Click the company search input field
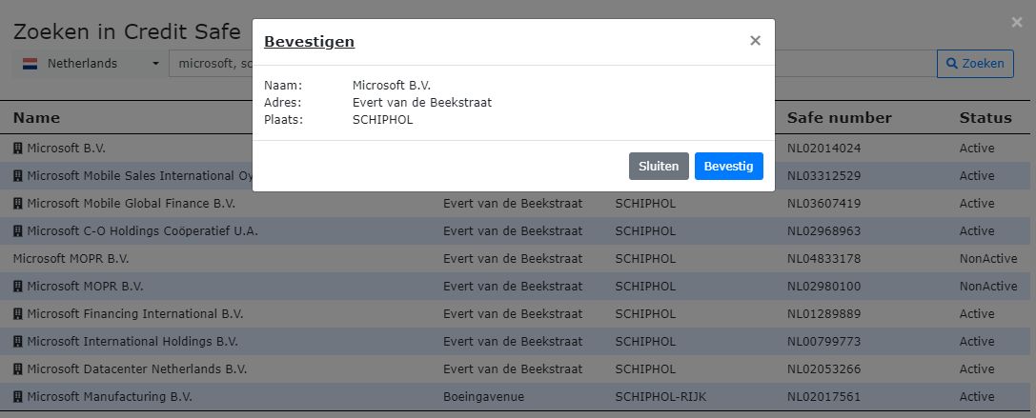The height and width of the screenshot is (418, 1036). (x=210, y=64)
